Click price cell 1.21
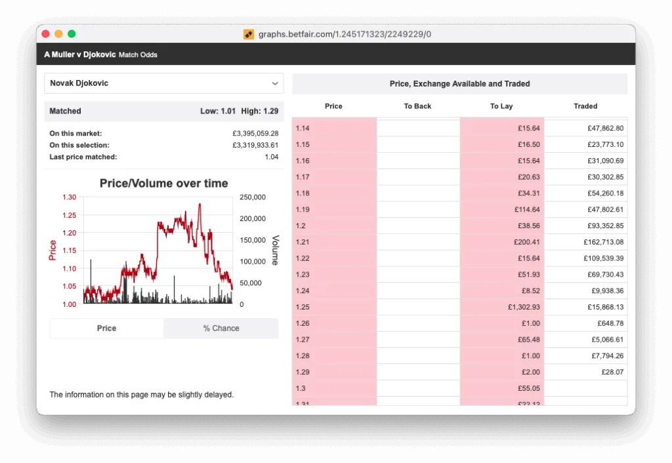Viewport: 672px width, 463px height. [x=334, y=242]
